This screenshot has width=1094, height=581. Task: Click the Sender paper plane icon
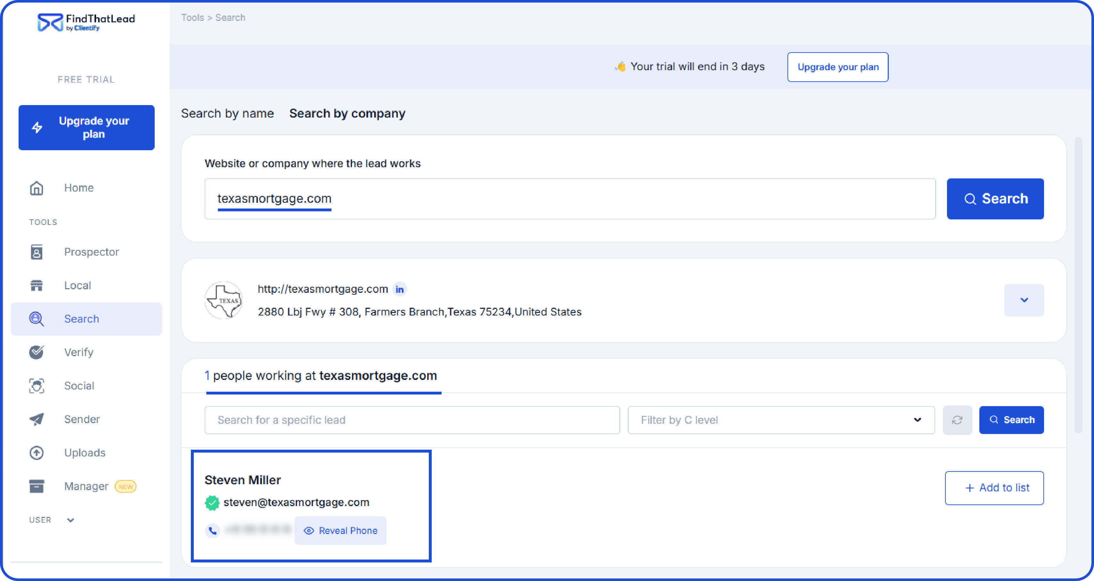(x=37, y=419)
